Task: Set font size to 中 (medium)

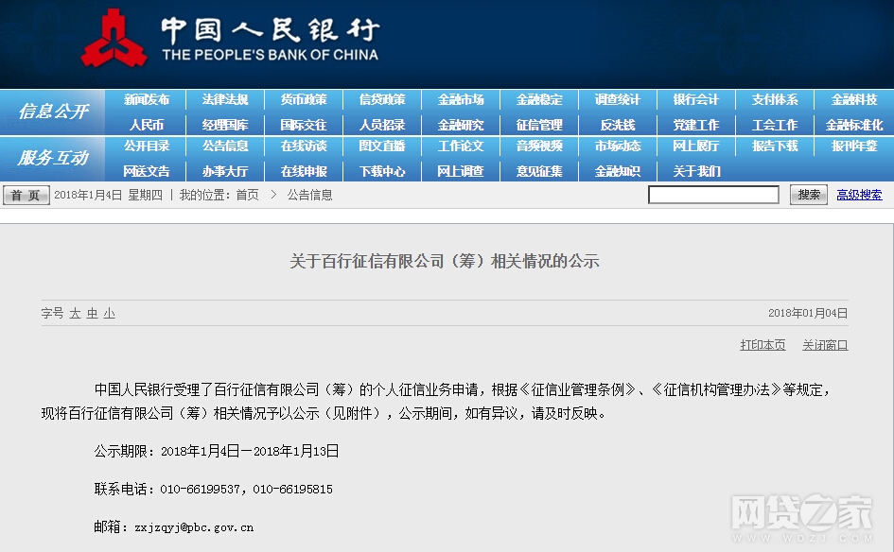Action: click(92, 313)
